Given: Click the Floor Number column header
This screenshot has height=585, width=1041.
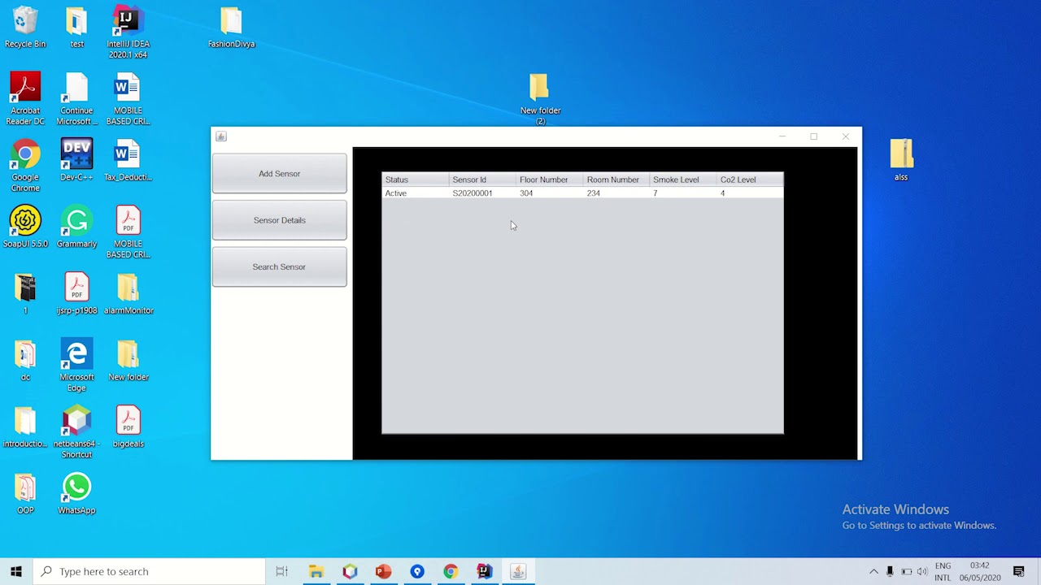Looking at the screenshot, I should point(550,180).
